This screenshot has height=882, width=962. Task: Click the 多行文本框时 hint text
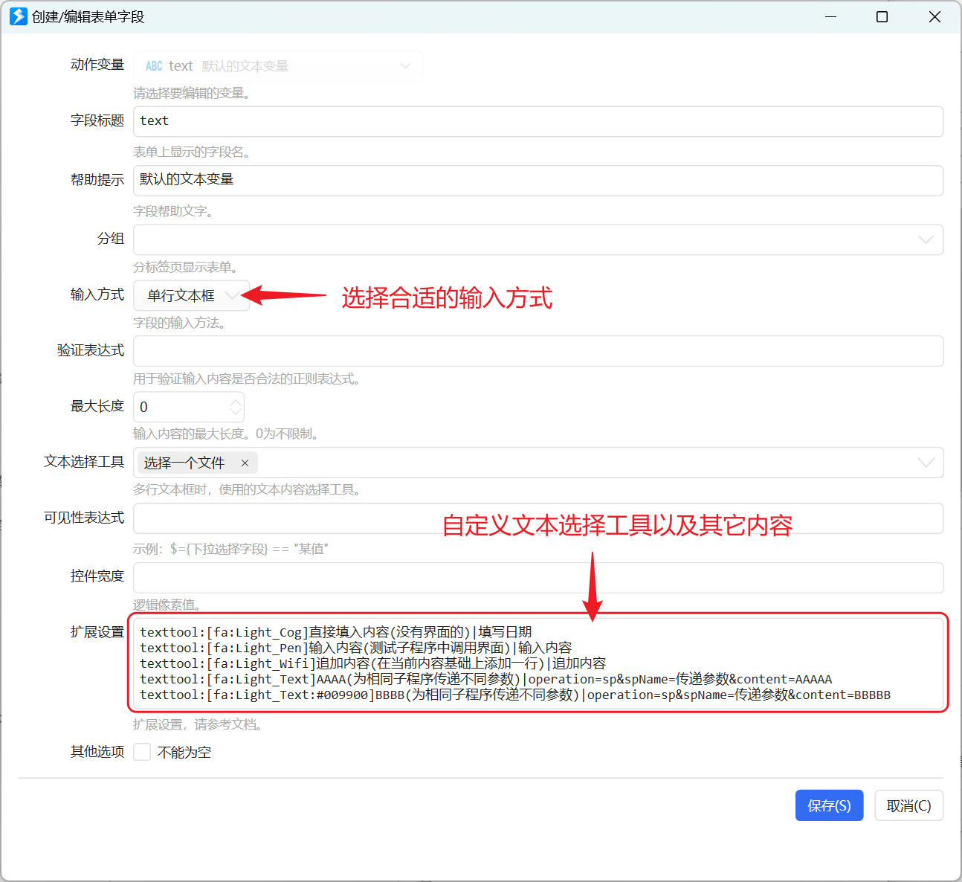pos(248,489)
